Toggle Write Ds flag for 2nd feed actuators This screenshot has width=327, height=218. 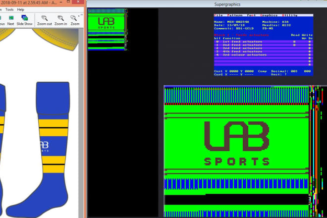coord(310,45)
